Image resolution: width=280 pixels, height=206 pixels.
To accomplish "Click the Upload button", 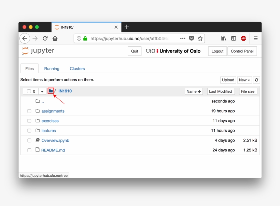I will click(228, 80).
